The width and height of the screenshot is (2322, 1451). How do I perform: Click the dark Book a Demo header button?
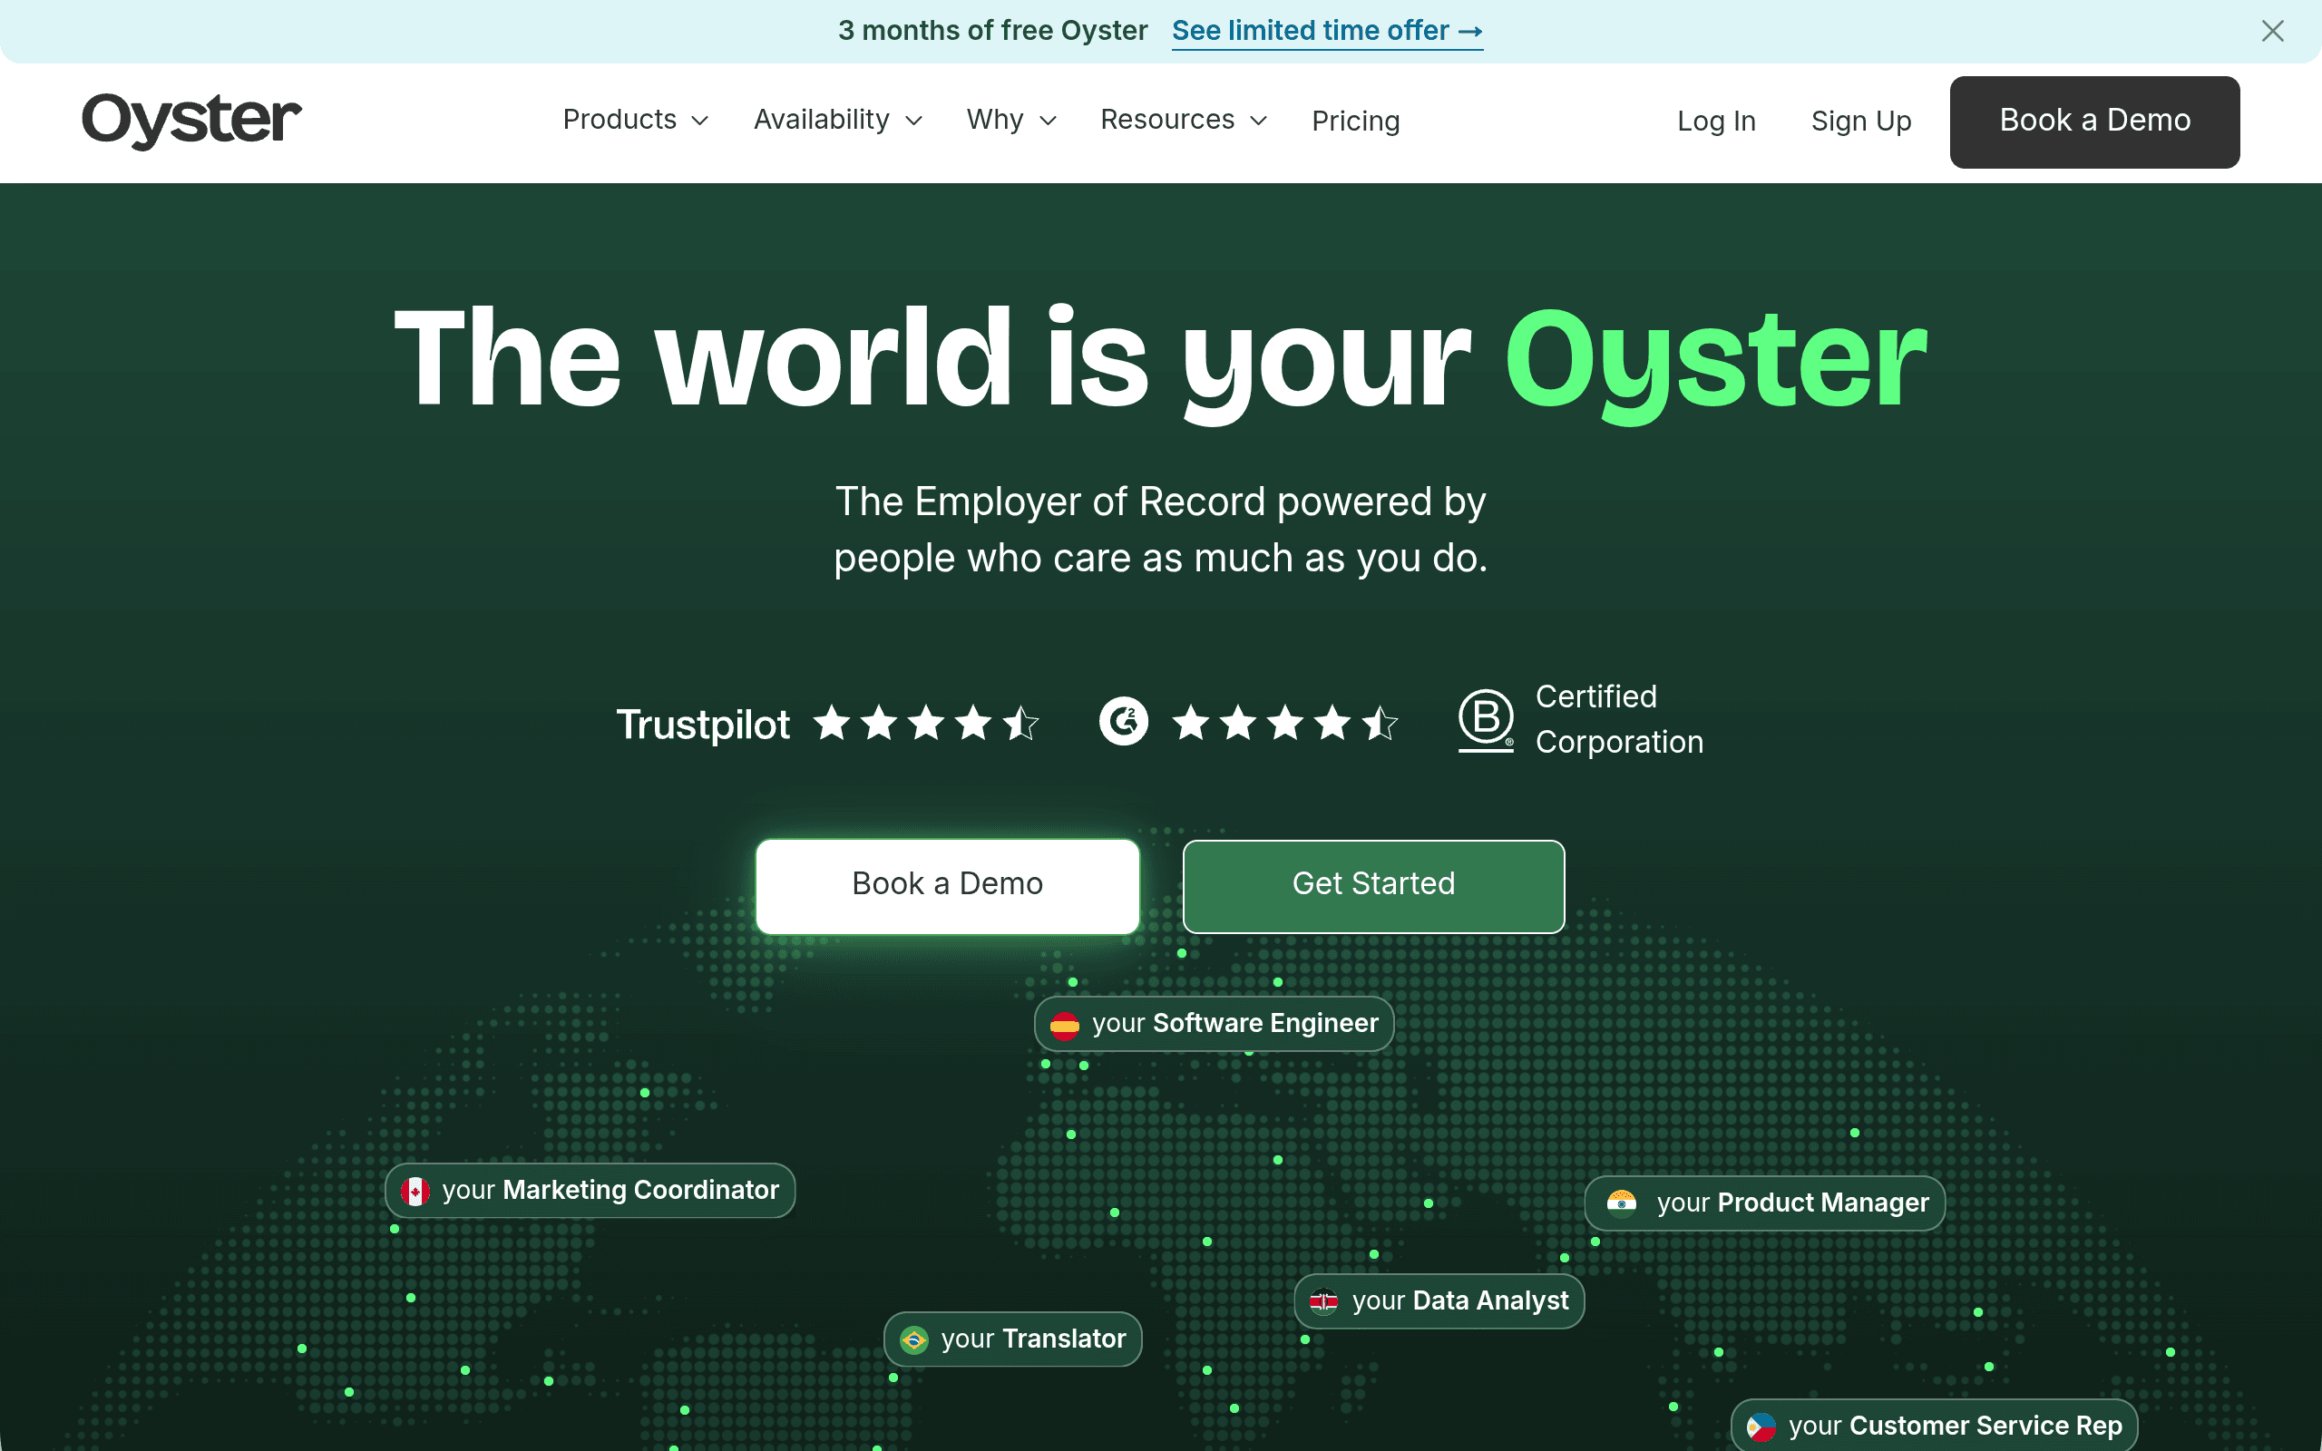point(2094,122)
